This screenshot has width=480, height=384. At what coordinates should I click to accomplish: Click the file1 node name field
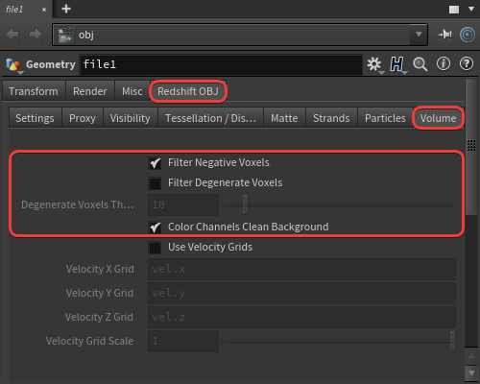click(221, 65)
